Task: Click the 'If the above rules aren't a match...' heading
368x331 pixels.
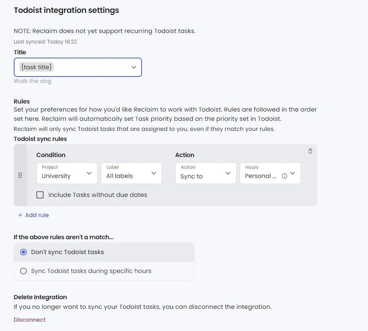Action: pyautogui.click(x=64, y=237)
